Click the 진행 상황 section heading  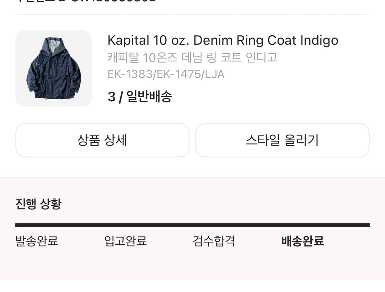(x=38, y=204)
